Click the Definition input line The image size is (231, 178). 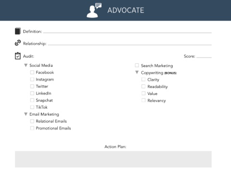point(128,32)
